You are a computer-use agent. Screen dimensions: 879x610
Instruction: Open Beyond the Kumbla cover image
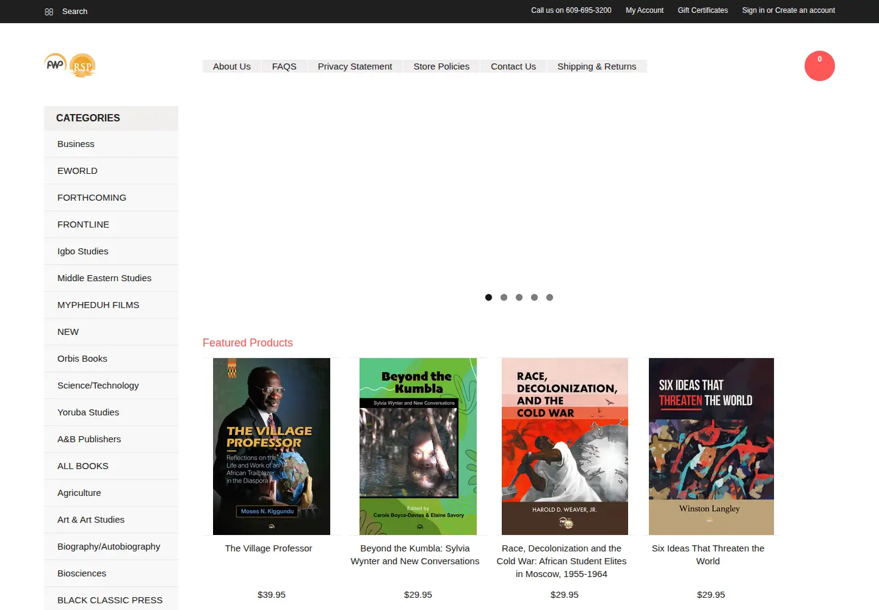418,447
